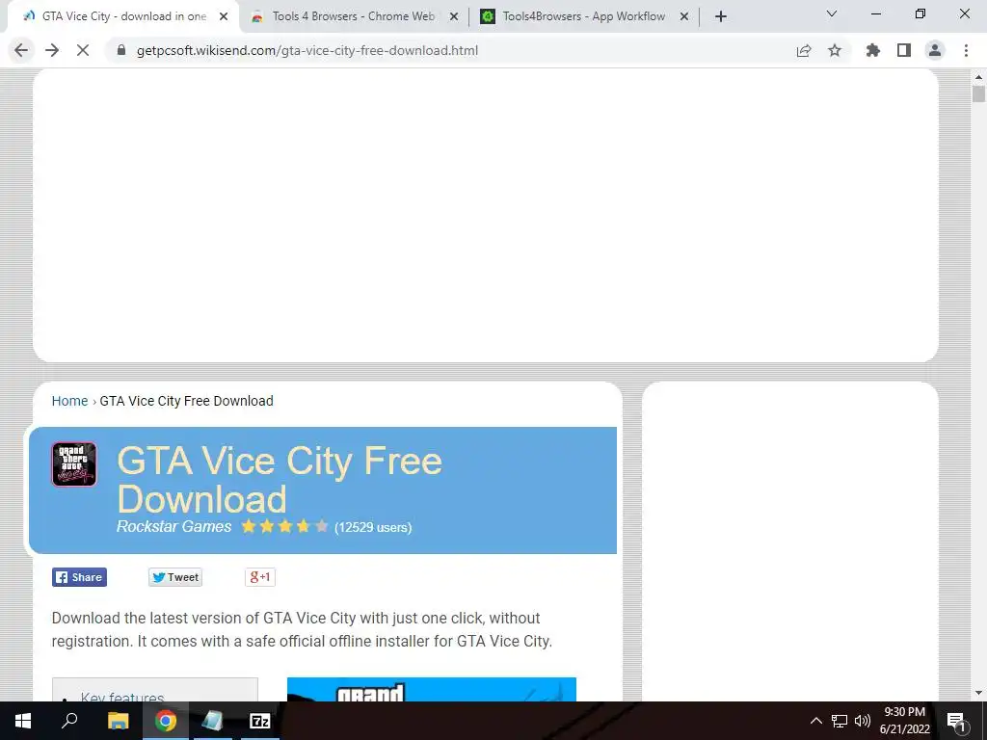Viewport: 987px width, 740px height.
Task: Go forward to the next page
Action: [52, 50]
